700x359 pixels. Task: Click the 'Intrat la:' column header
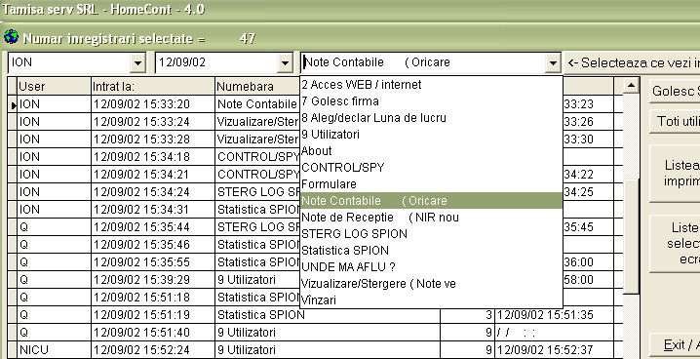pos(153,86)
